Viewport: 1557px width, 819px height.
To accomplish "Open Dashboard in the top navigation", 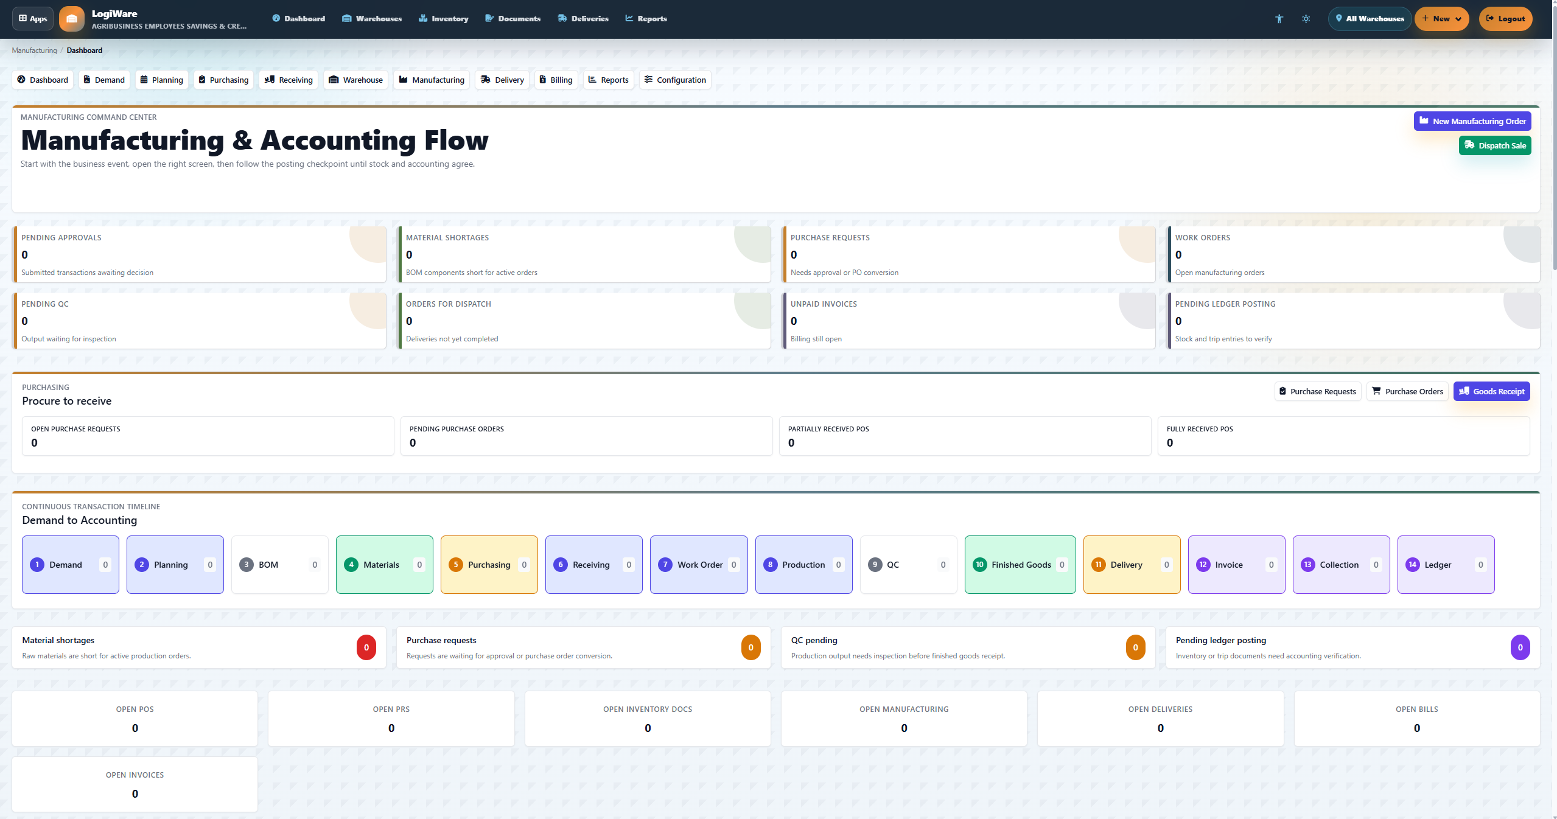I will 298,19.
